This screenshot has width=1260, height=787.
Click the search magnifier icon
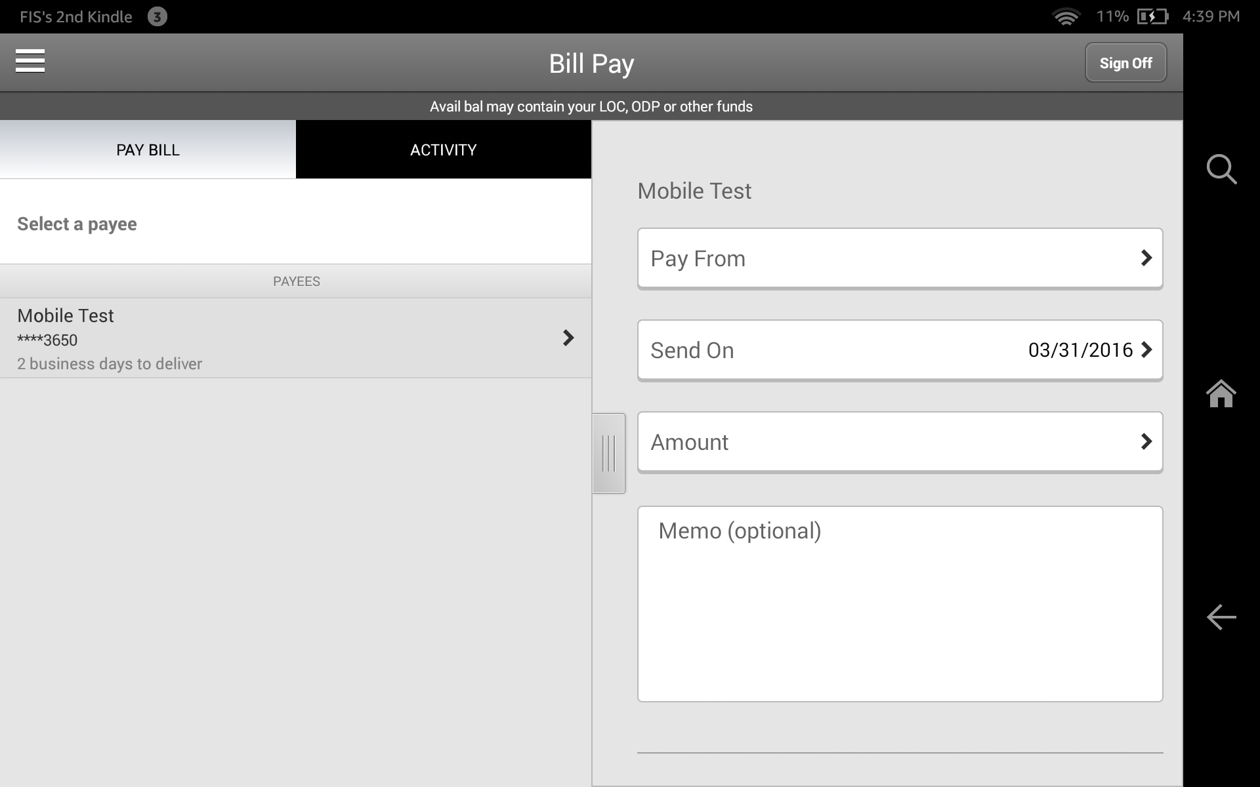[1222, 170]
